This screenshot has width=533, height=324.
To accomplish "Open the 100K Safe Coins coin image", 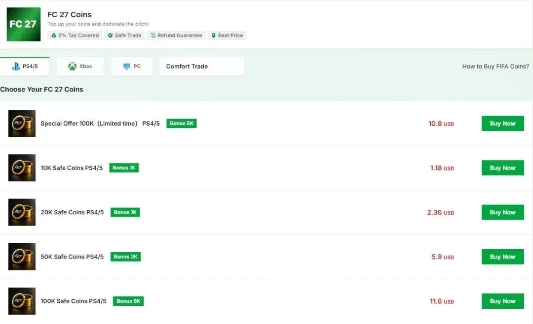I will (x=22, y=301).
